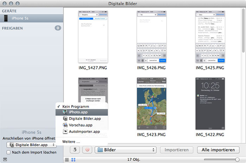
Task: Select thumbnail IMG_5426.PNG
Action: tap(151, 37)
